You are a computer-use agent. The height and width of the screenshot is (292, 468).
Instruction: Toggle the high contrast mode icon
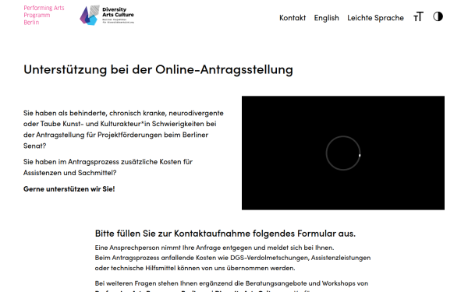(x=438, y=16)
